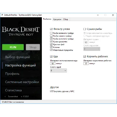117x117 pixels.
Task: Click the app icon in title bar
Action: tap(2, 15)
